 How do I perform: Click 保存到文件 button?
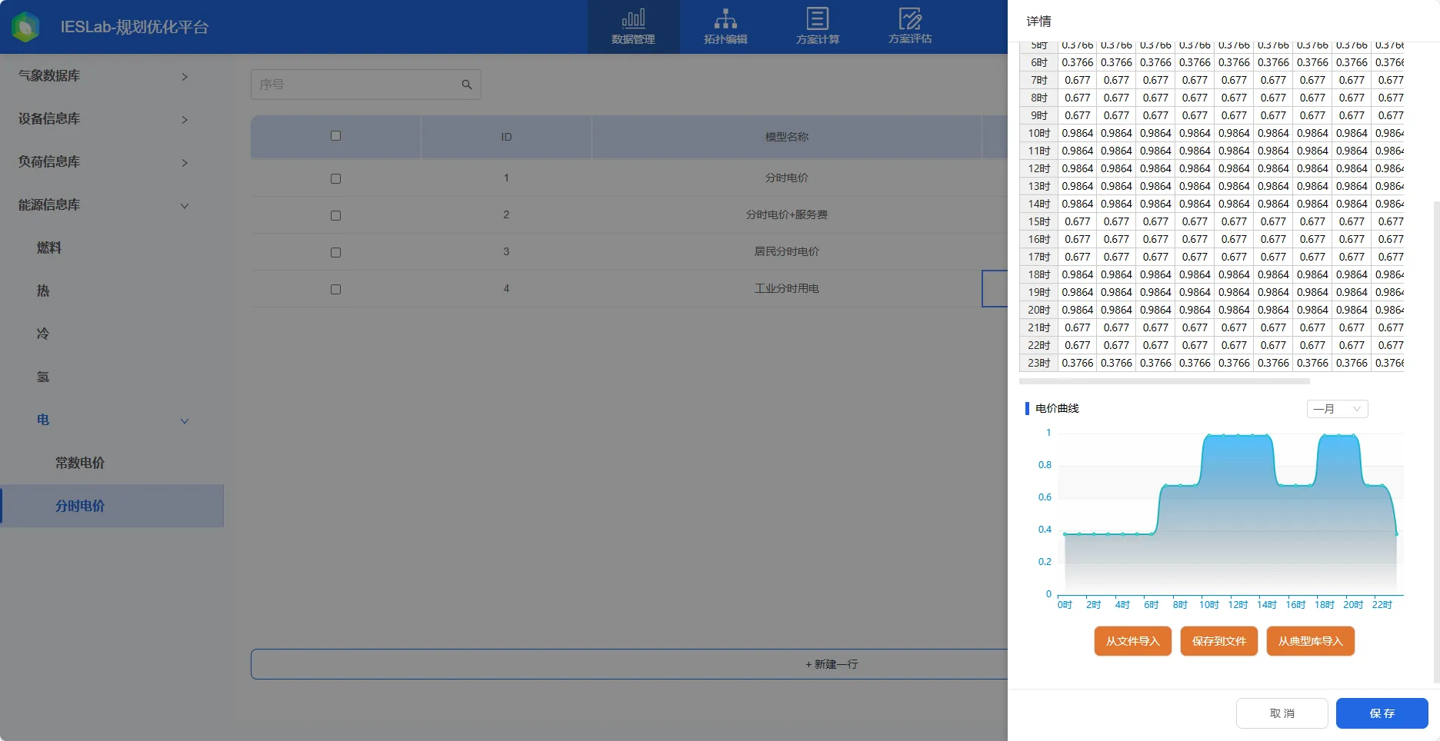(1218, 641)
